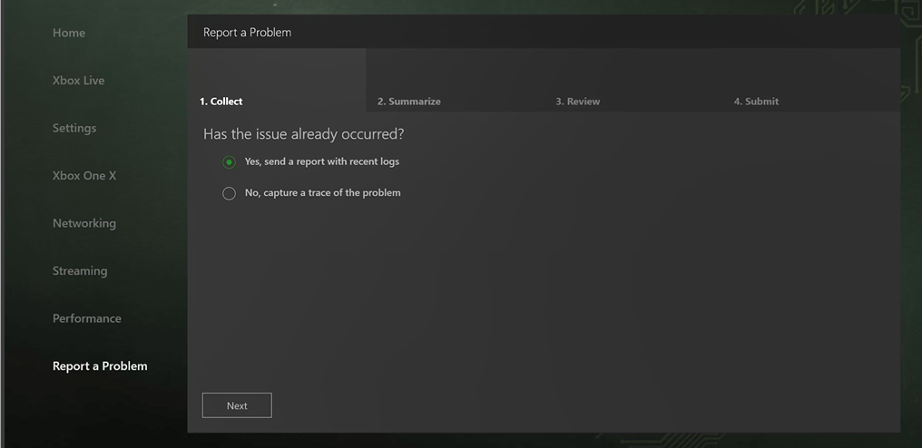Go to Streaming in sidebar
The width and height of the screenshot is (922, 448).
pyautogui.click(x=80, y=271)
